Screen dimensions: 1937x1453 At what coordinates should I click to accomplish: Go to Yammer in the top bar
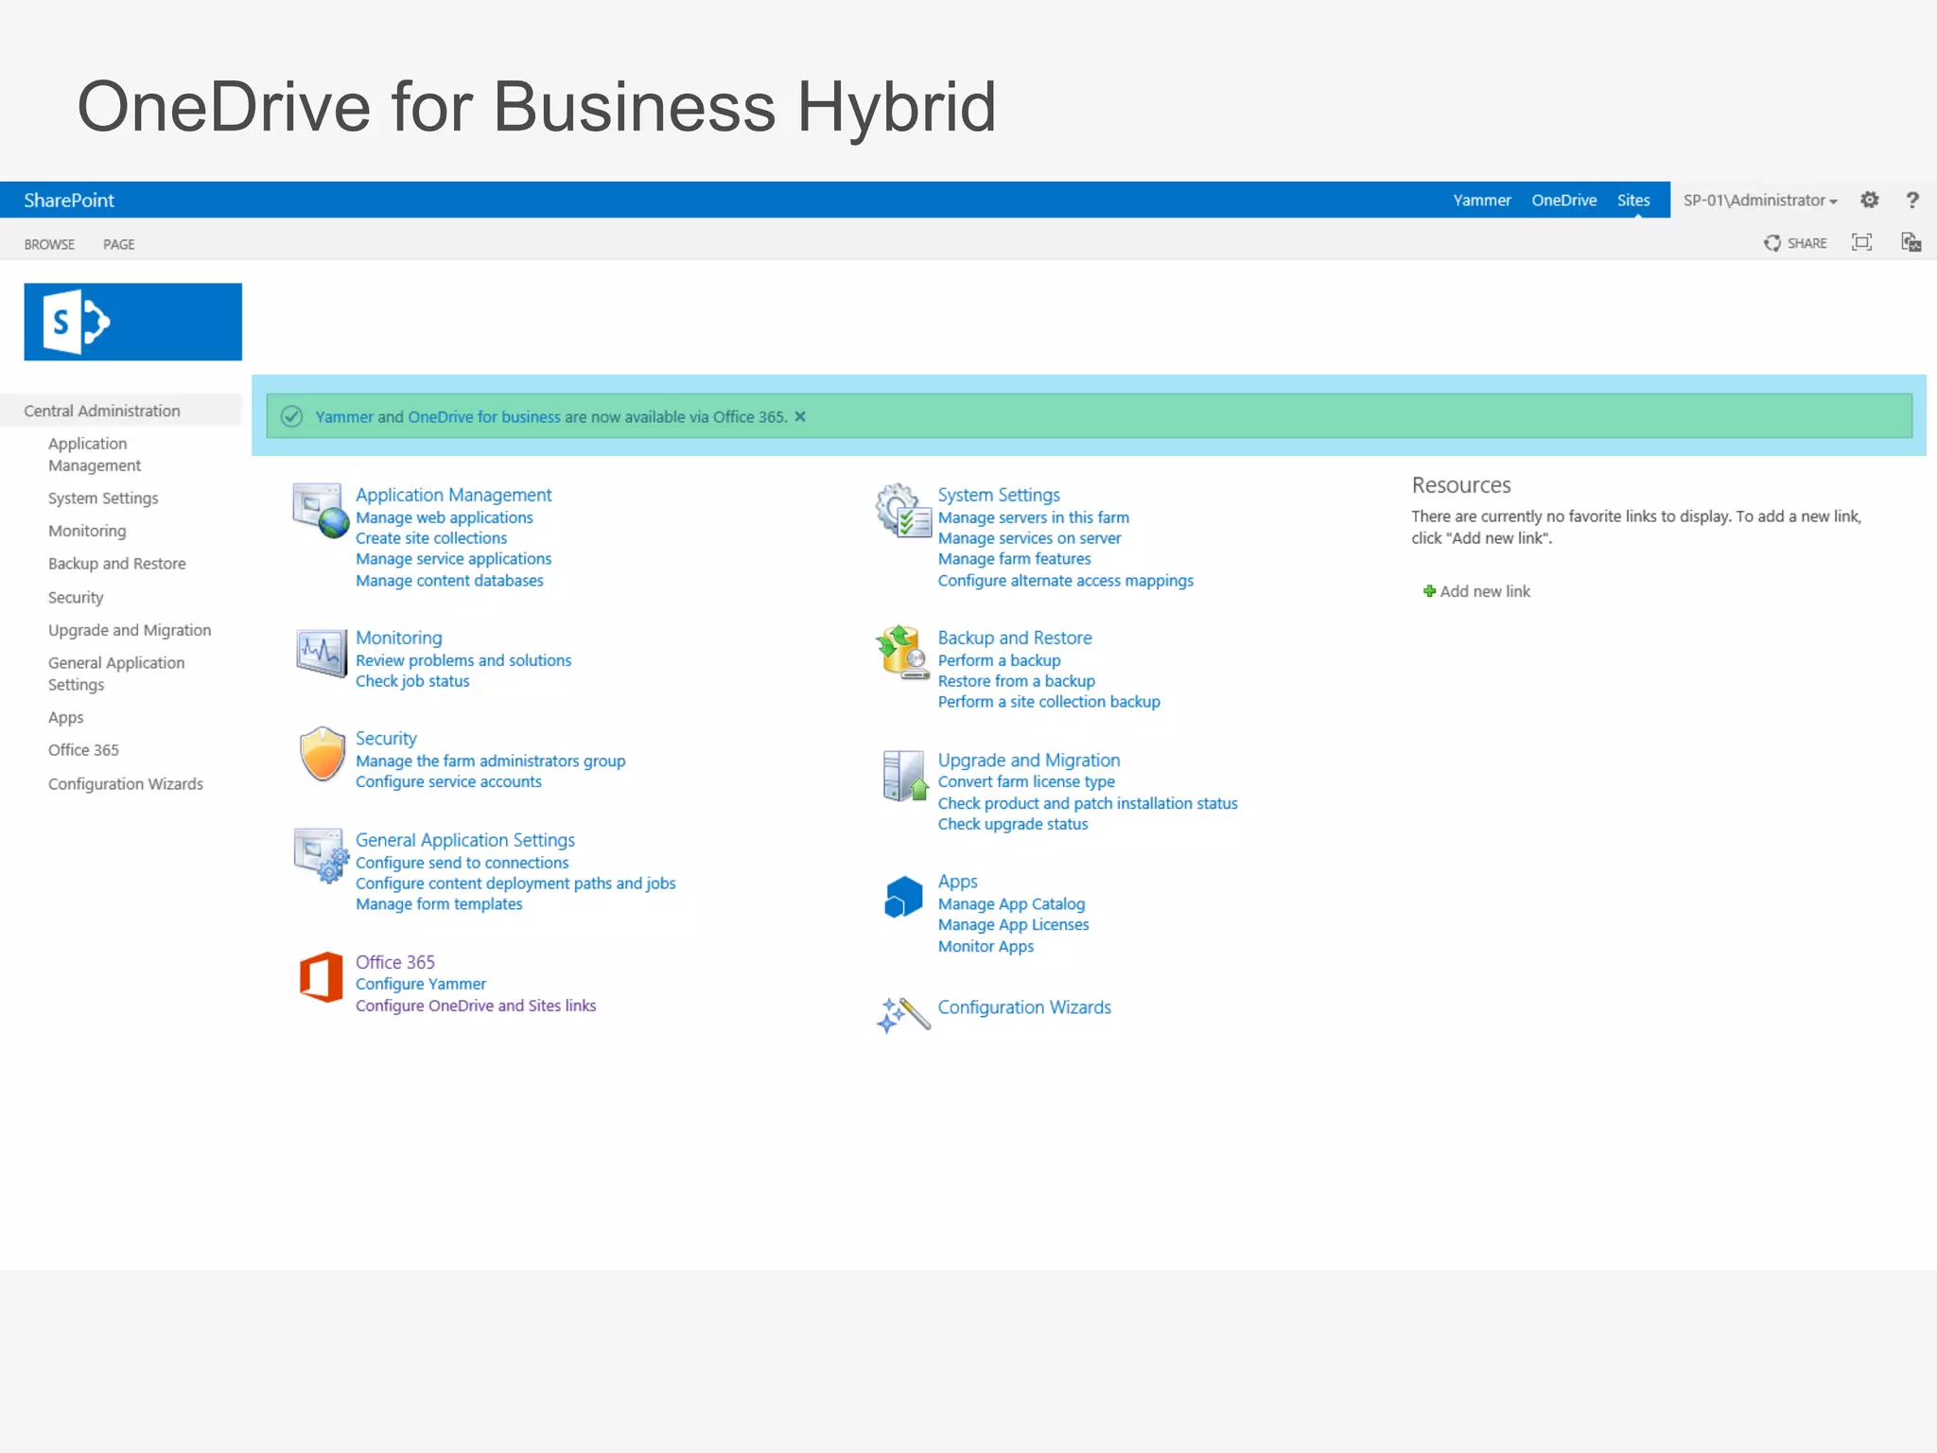click(1481, 201)
